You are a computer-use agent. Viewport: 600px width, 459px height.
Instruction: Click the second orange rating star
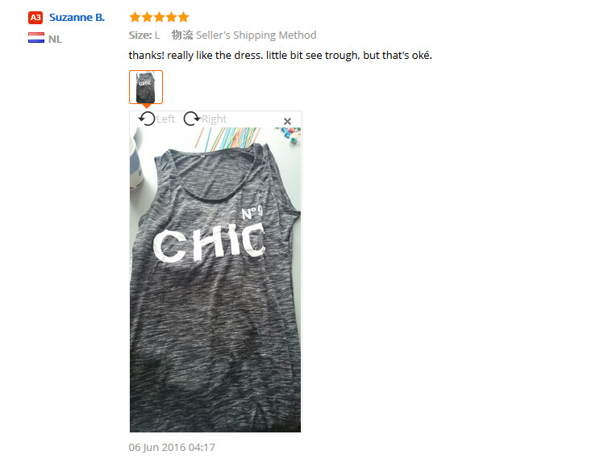[148, 17]
